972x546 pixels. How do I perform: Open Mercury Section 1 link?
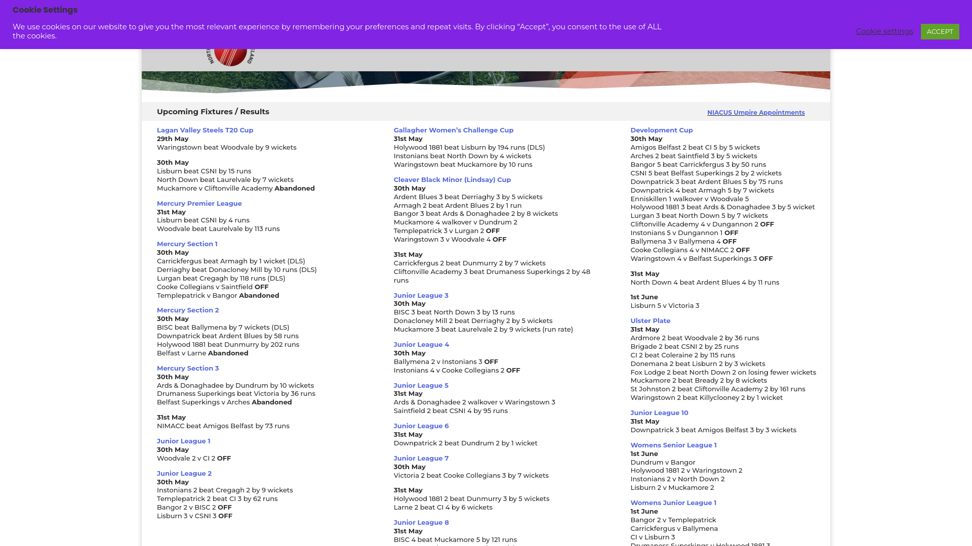tap(187, 244)
